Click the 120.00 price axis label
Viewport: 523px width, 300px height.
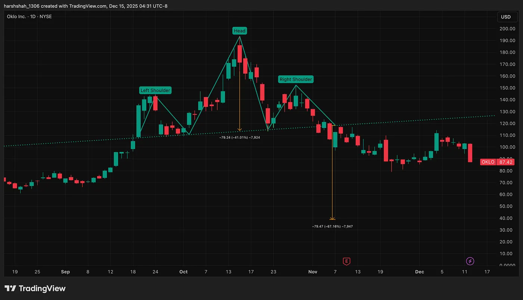(x=507, y=123)
